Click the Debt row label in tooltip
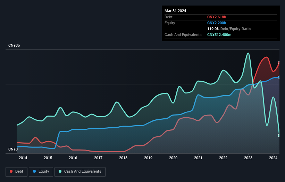 [x=168, y=17]
